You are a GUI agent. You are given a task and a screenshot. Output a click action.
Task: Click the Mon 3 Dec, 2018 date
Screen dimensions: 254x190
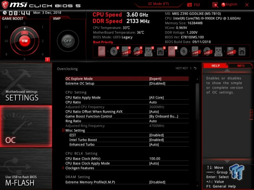[x=47, y=13]
